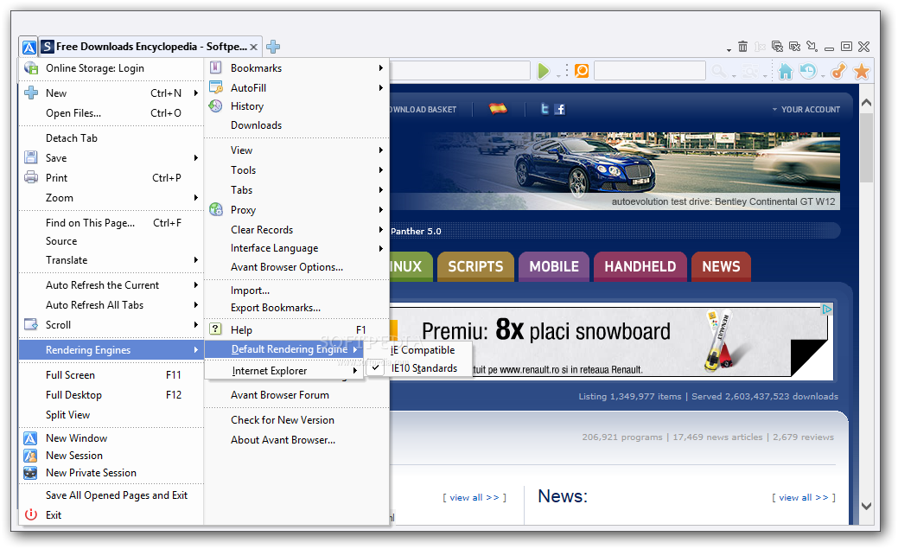Click the Avant Browser main menu logo button

29,47
